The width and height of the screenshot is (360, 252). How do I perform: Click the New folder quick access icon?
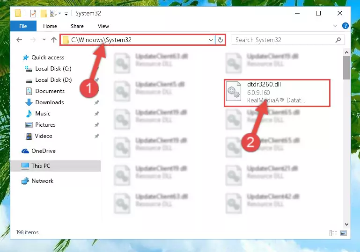(x=44, y=14)
